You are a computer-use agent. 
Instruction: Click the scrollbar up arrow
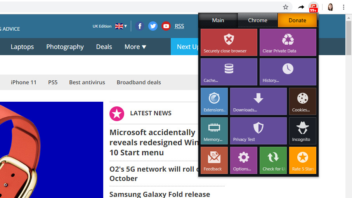pos(349,18)
